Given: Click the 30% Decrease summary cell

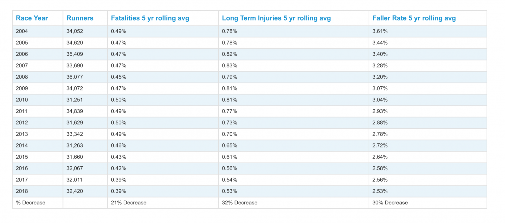Looking at the screenshot, I should coord(390,203).
